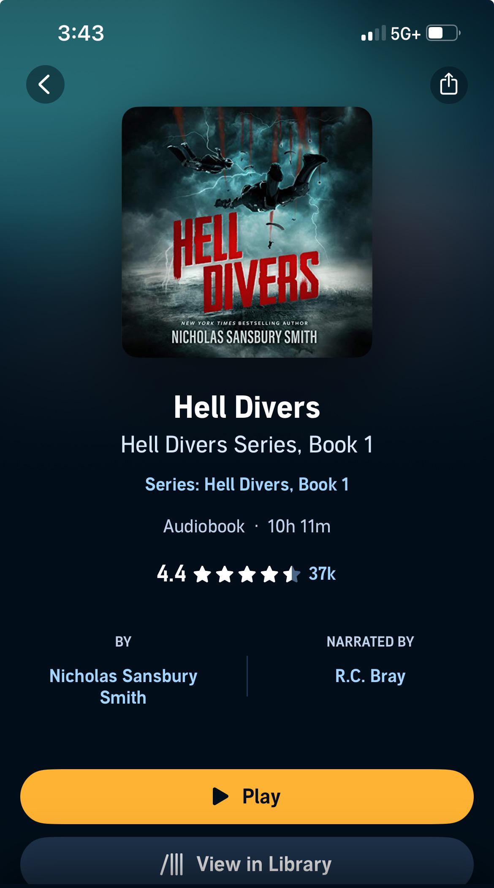Viewport: 494px width, 888px height.
Task: Tap the play triangle icon
Action: point(220,796)
